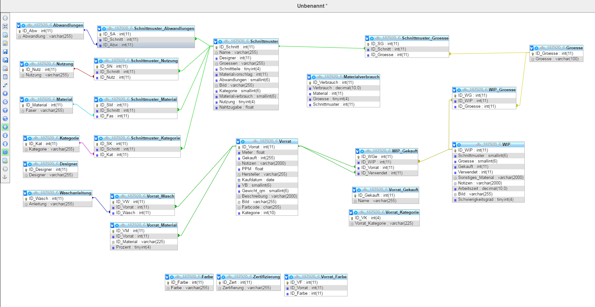Collapse the Vorrat table using V arrow

238,142
